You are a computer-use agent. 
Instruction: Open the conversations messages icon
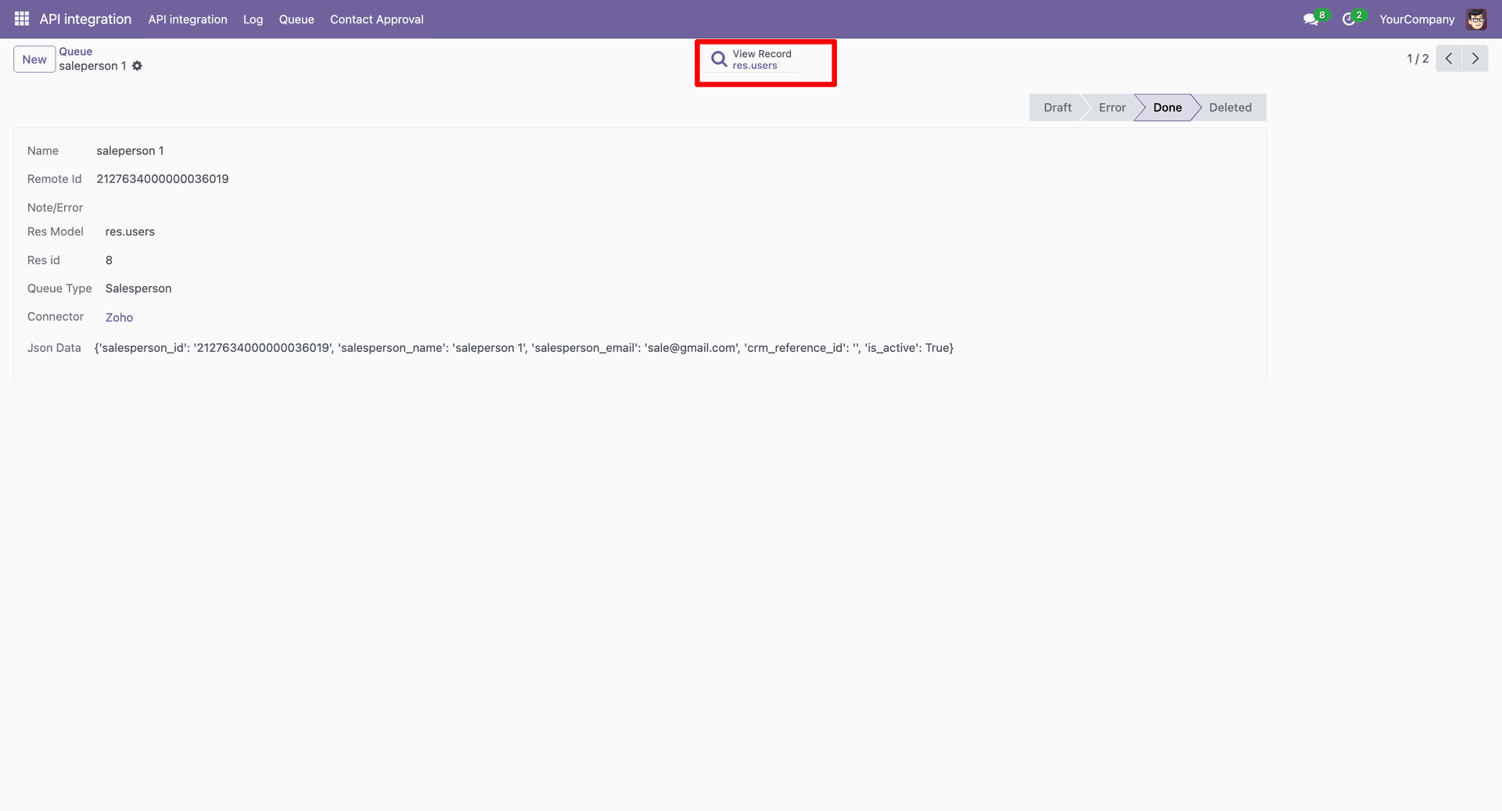(1311, 20)
